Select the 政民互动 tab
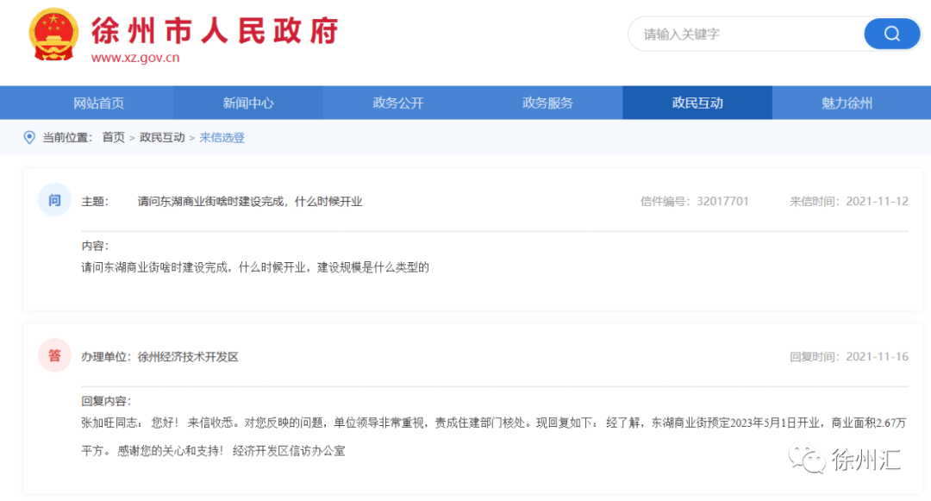This screenshot has height=501, width=931. click(x=697, y=103)
